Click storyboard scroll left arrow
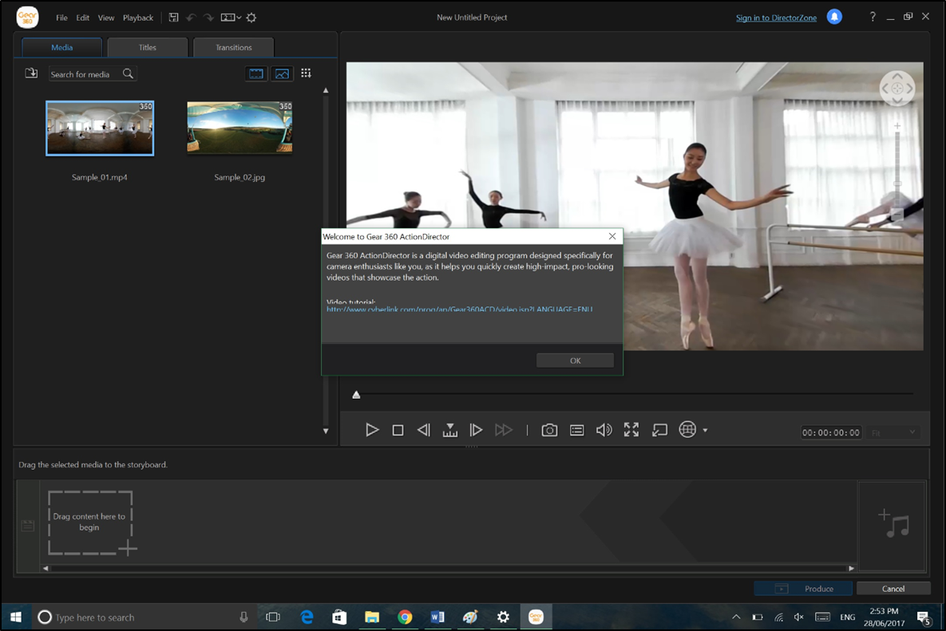 (x=46, y=568)
